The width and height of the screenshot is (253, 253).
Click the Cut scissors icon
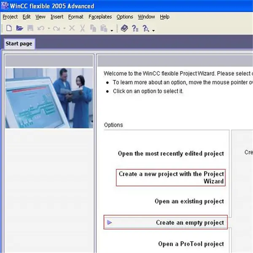point(82,28)
